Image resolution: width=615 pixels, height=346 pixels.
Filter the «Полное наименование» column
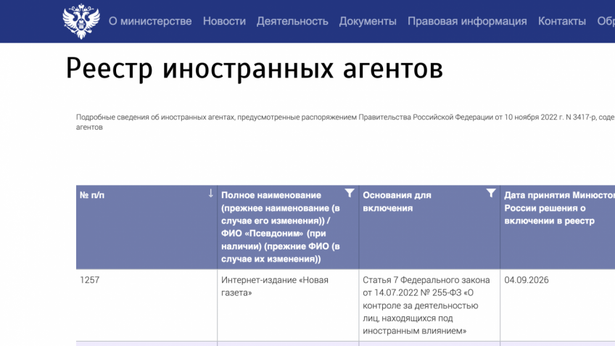pyautogui.click(x=350, y=193)
